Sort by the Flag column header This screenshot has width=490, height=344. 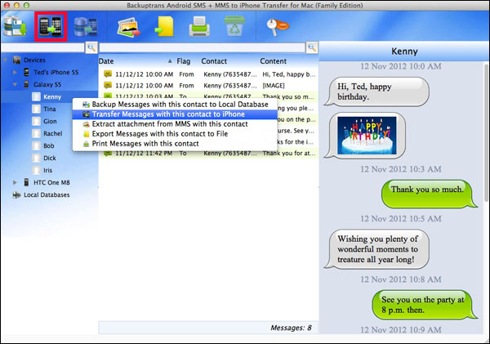pos(184,61)
